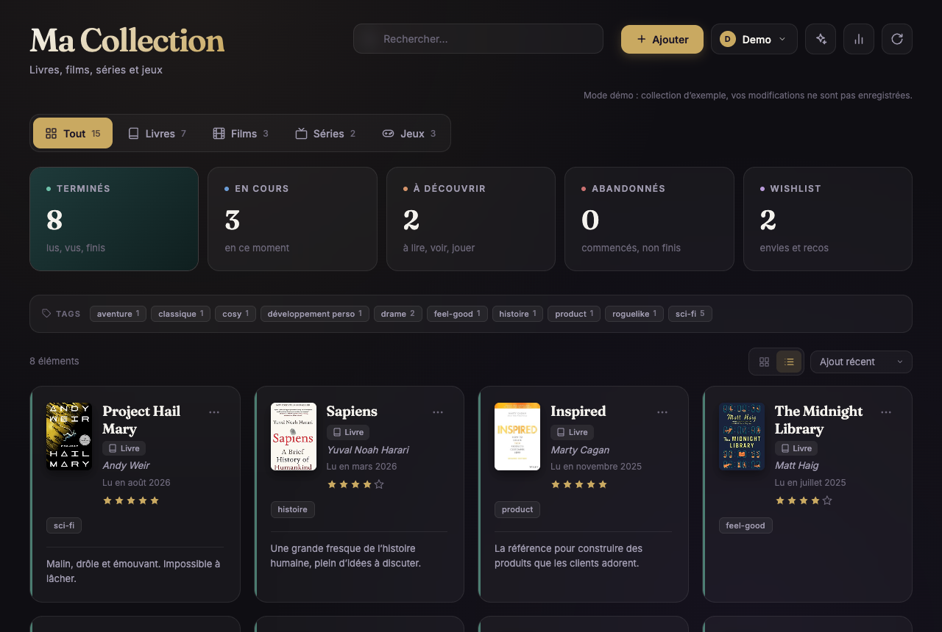
Task: Click the sparkle recommendations icon button
Action: tap(821, 39)
